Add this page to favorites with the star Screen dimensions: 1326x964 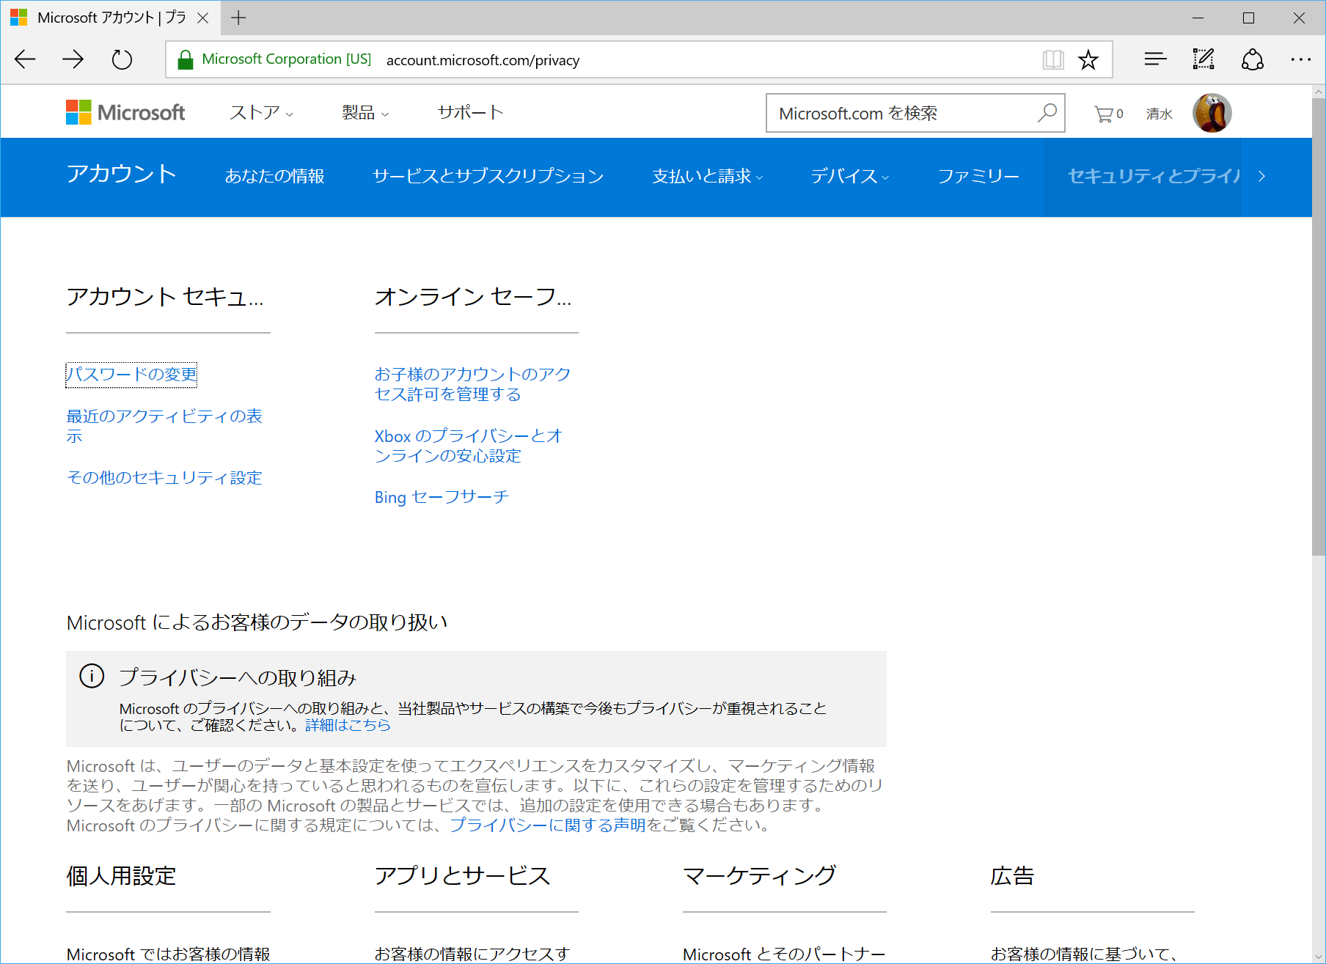(x=1088, y=59)
